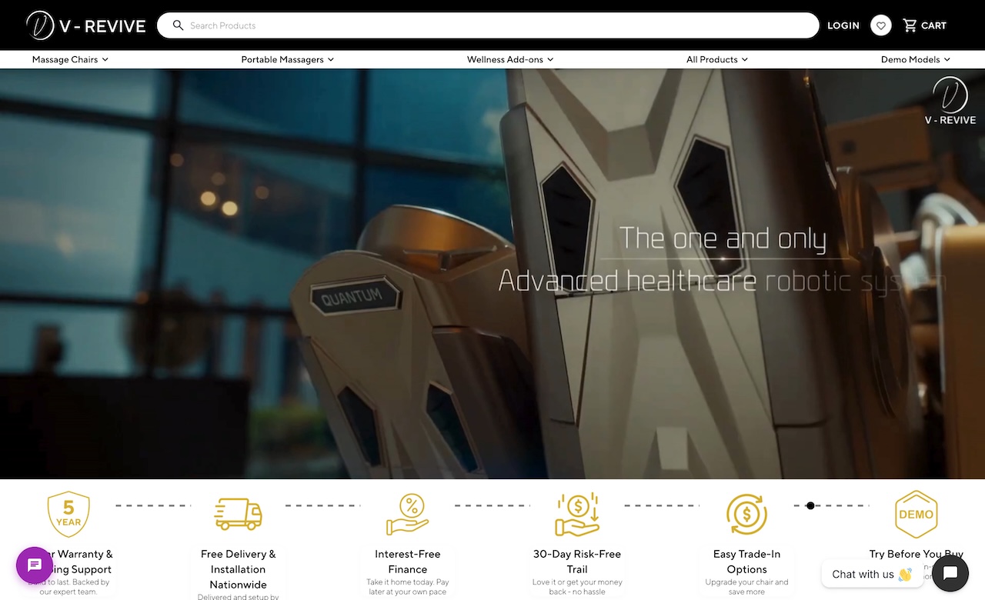
Task: Click the Interest-Free Finance heading
Action: [x=408, y=562]
